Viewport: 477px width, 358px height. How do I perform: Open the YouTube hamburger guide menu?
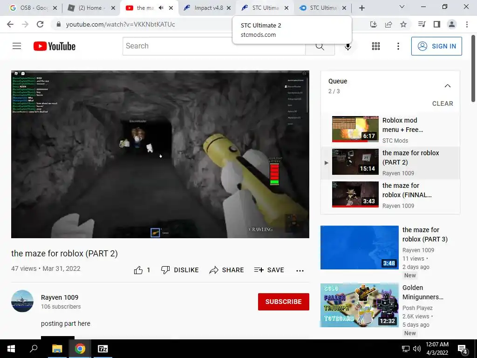point(17,46)
